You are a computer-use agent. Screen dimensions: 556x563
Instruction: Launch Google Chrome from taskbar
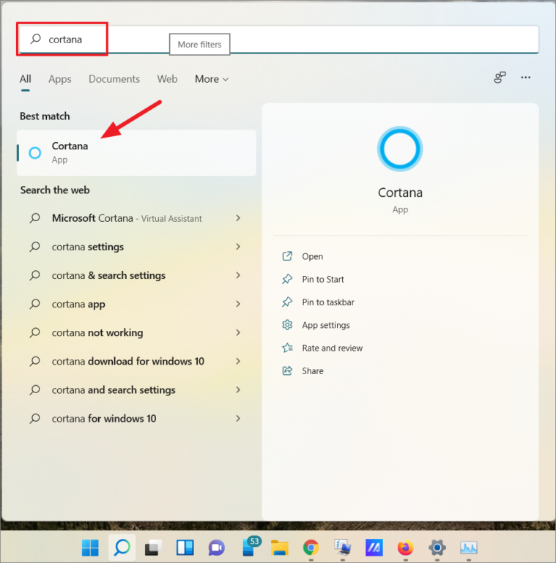click(x=311, y=548)
